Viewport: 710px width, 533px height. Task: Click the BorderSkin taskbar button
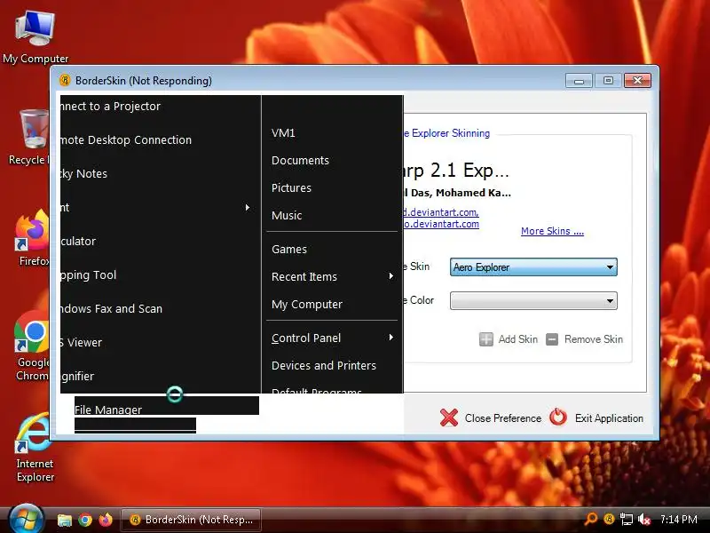(x=191, y=520)
